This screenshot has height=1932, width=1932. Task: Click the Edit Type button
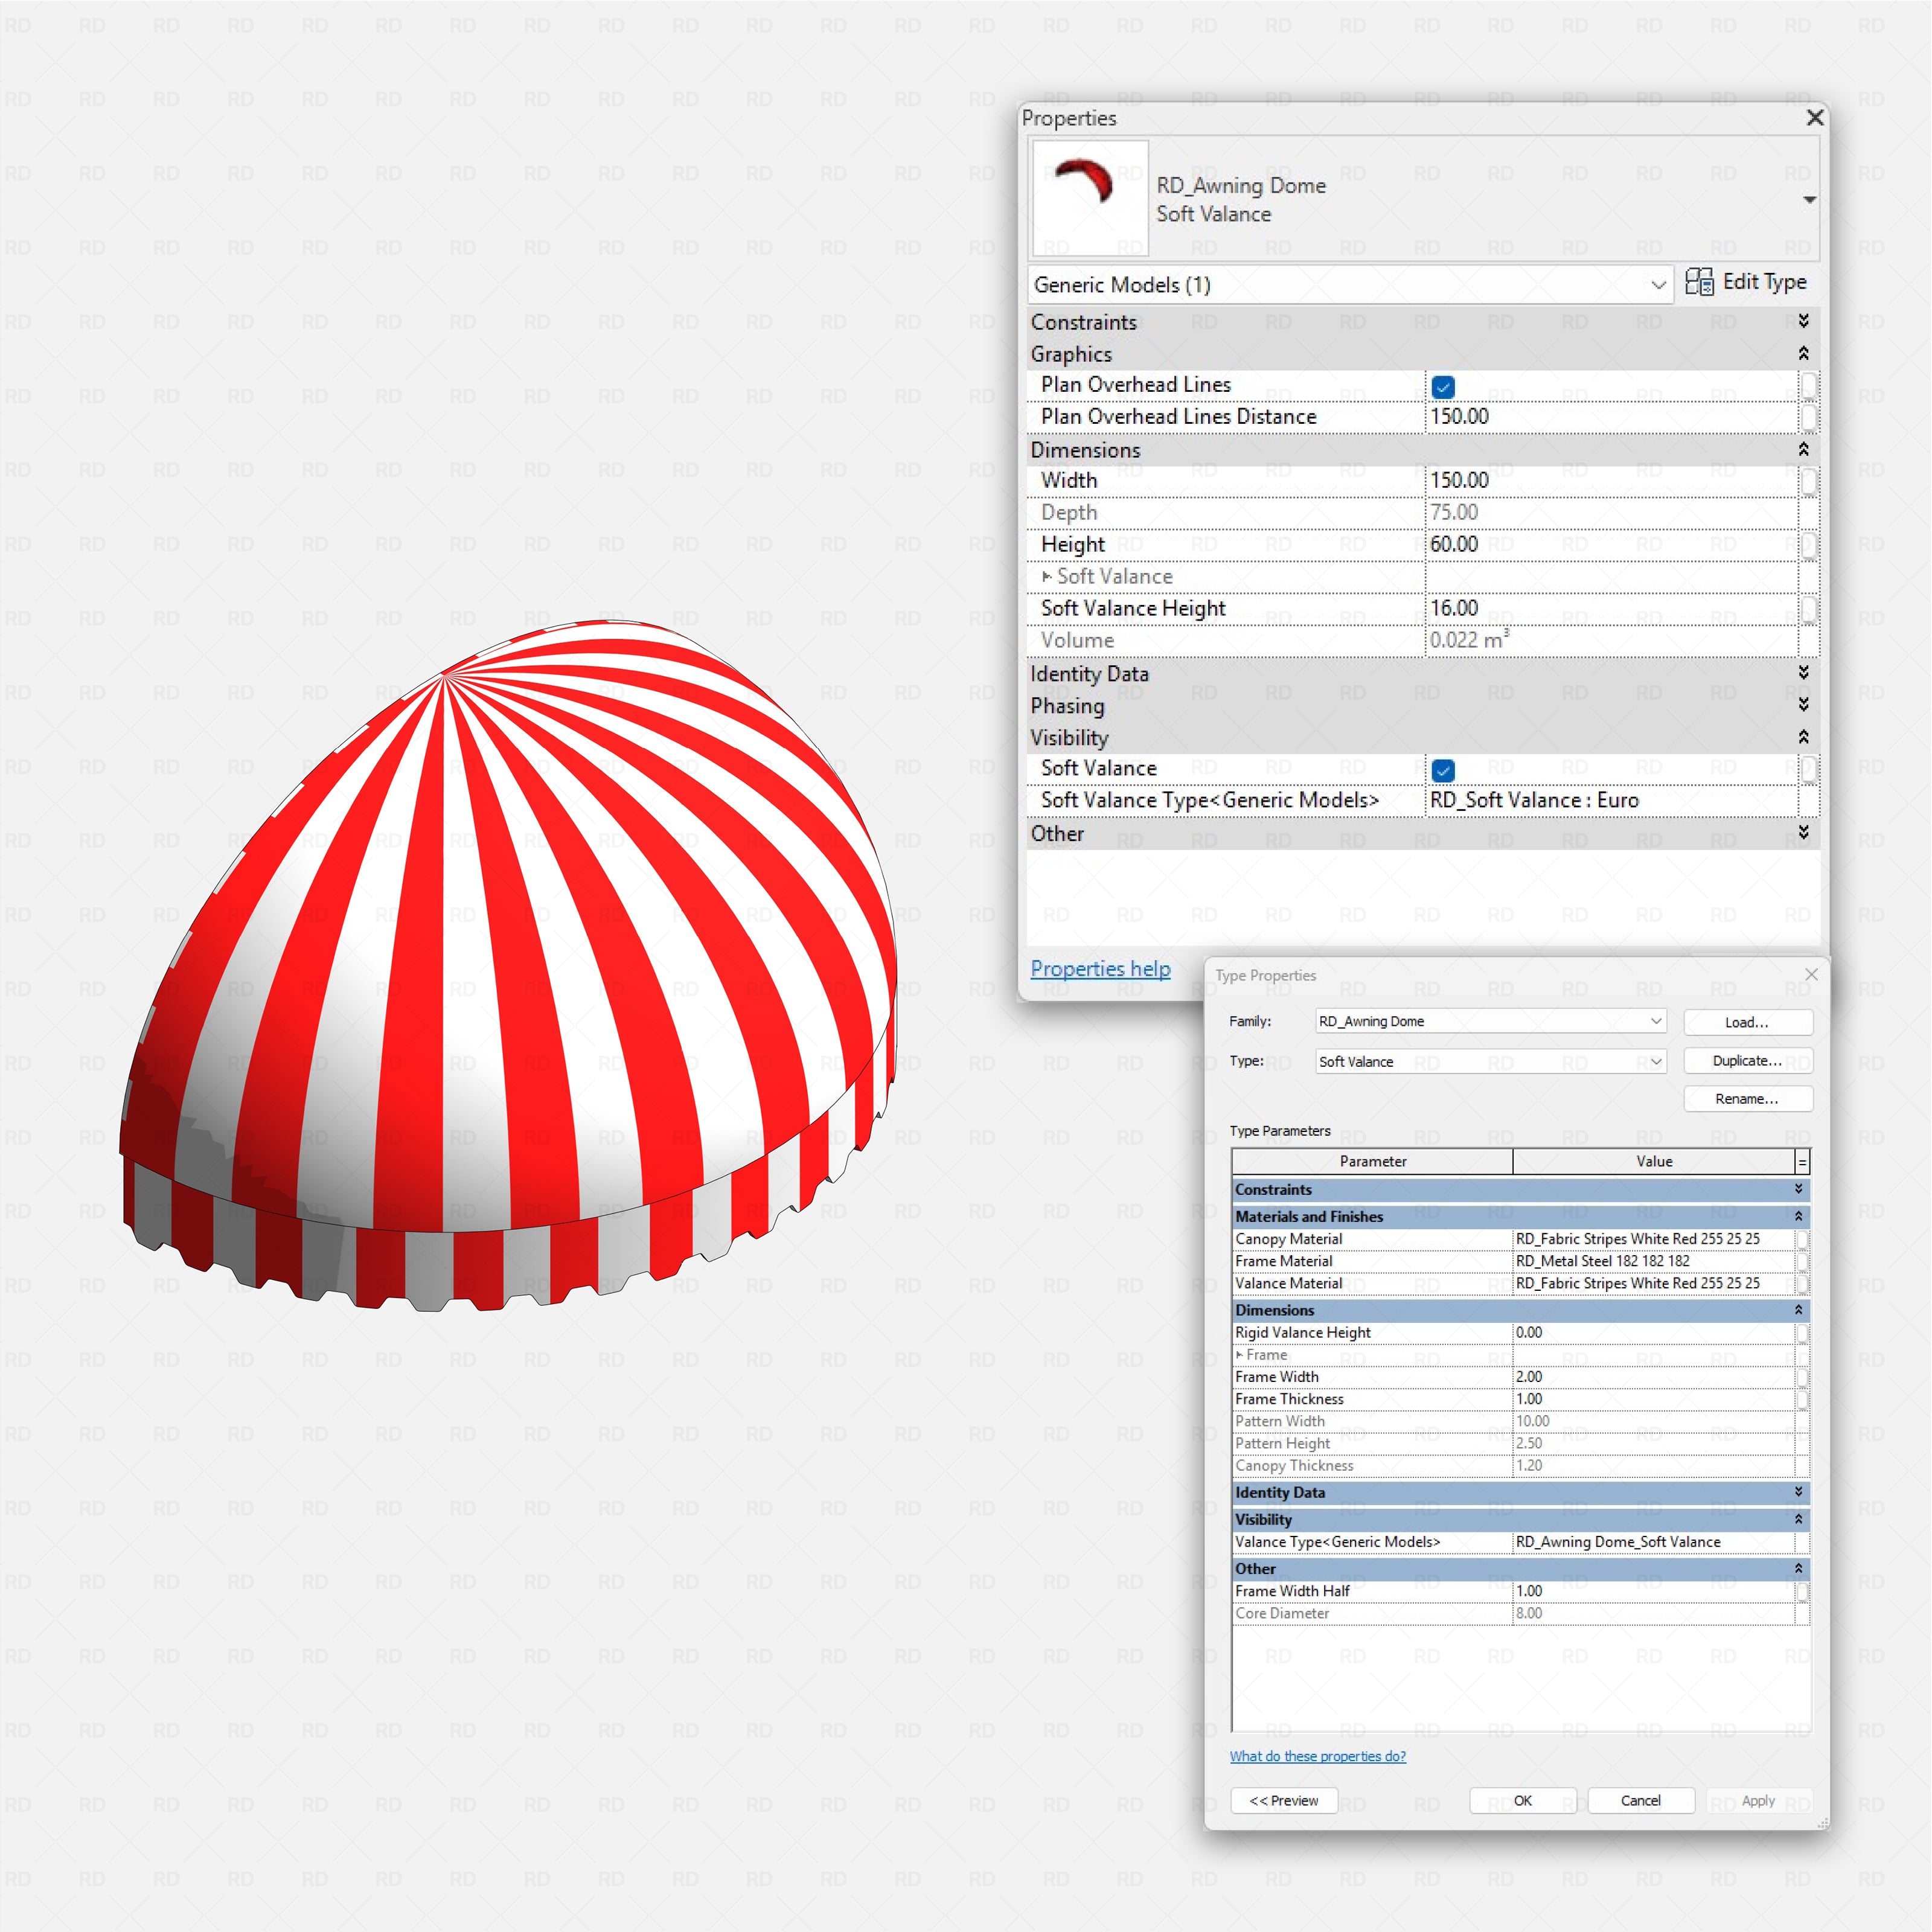coord(1746,282)
